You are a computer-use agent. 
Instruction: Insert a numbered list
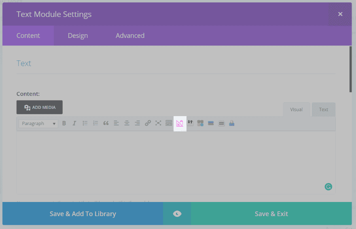click(x=95, y=123)
